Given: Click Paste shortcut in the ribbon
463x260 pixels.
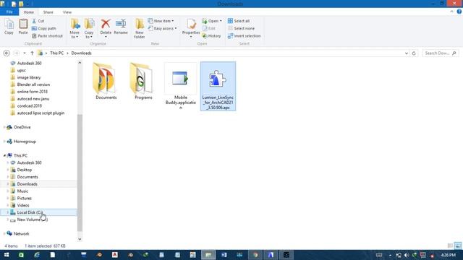Looking at the screenshot, I should pyautogui.click(x=47, y=35).
